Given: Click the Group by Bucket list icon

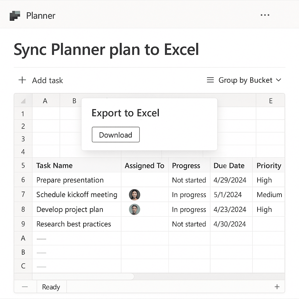Looking at the screenshot, I should [210, 80].
